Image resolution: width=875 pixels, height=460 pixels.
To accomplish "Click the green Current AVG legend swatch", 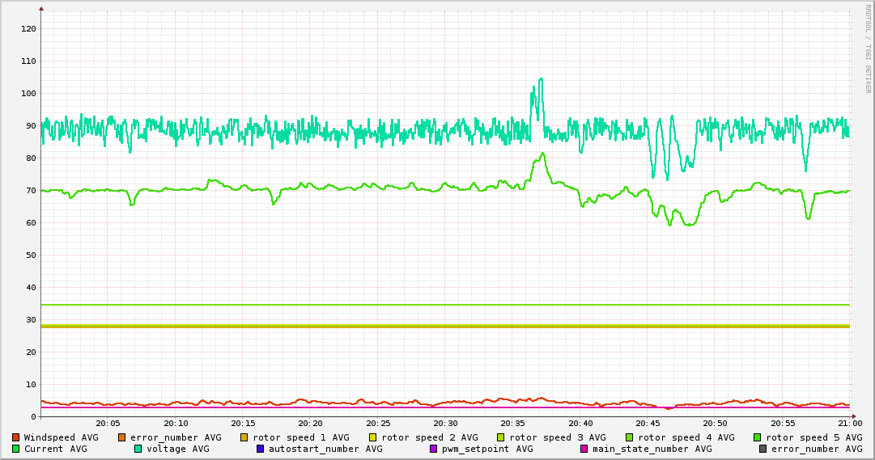I will [x=16, y=449].
